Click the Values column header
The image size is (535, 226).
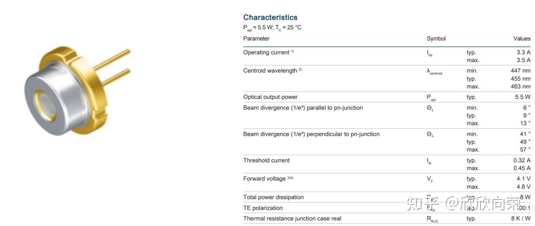[522, 39]
